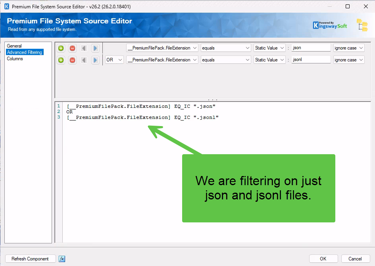Remove the .jsonl filter condition row

click(x=73, y=60)
